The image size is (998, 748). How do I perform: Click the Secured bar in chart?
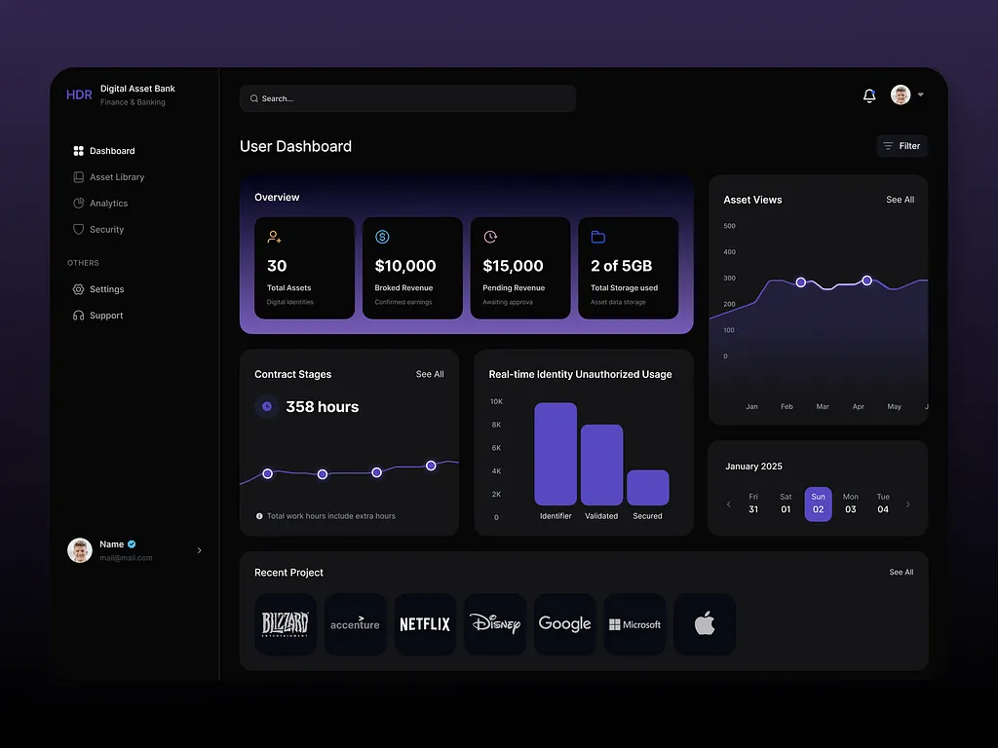(x=648, y=487)
